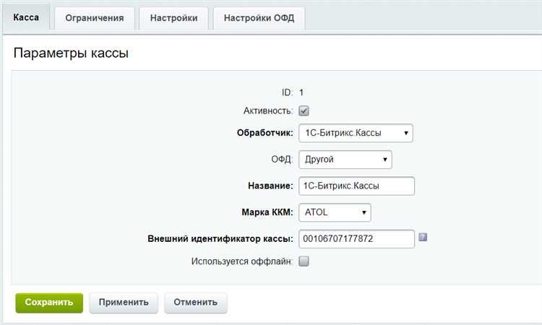Click the Марка ККМ label

tap(267, 212)
